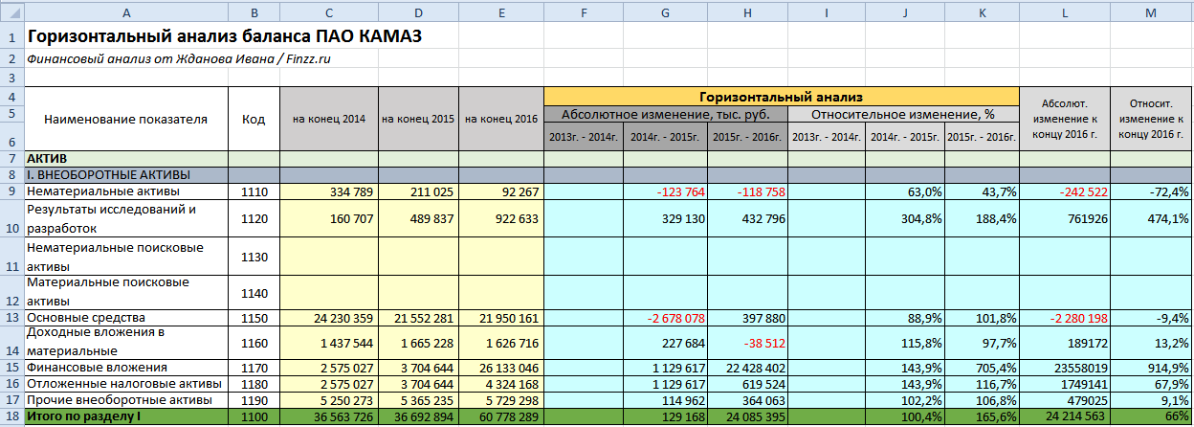Click the 'Относительное изменение, %' header
Image resolution: width=1194 pixels, height=427 pixels.
903,114
